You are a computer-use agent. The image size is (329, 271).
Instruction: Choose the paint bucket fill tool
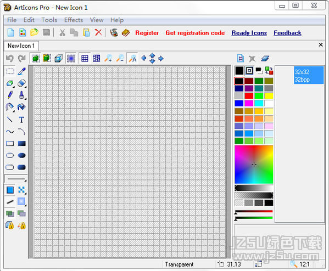[x=21, y=107]
